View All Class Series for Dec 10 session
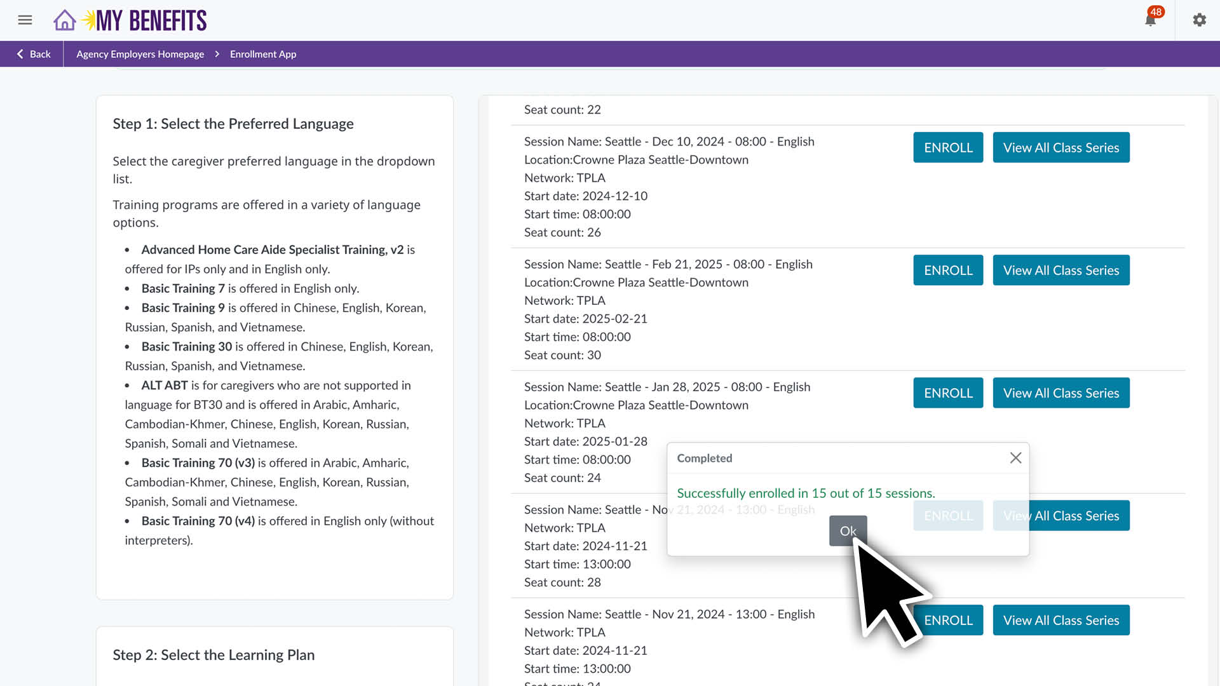The image size is (1220, 686). pos(1061,147)
